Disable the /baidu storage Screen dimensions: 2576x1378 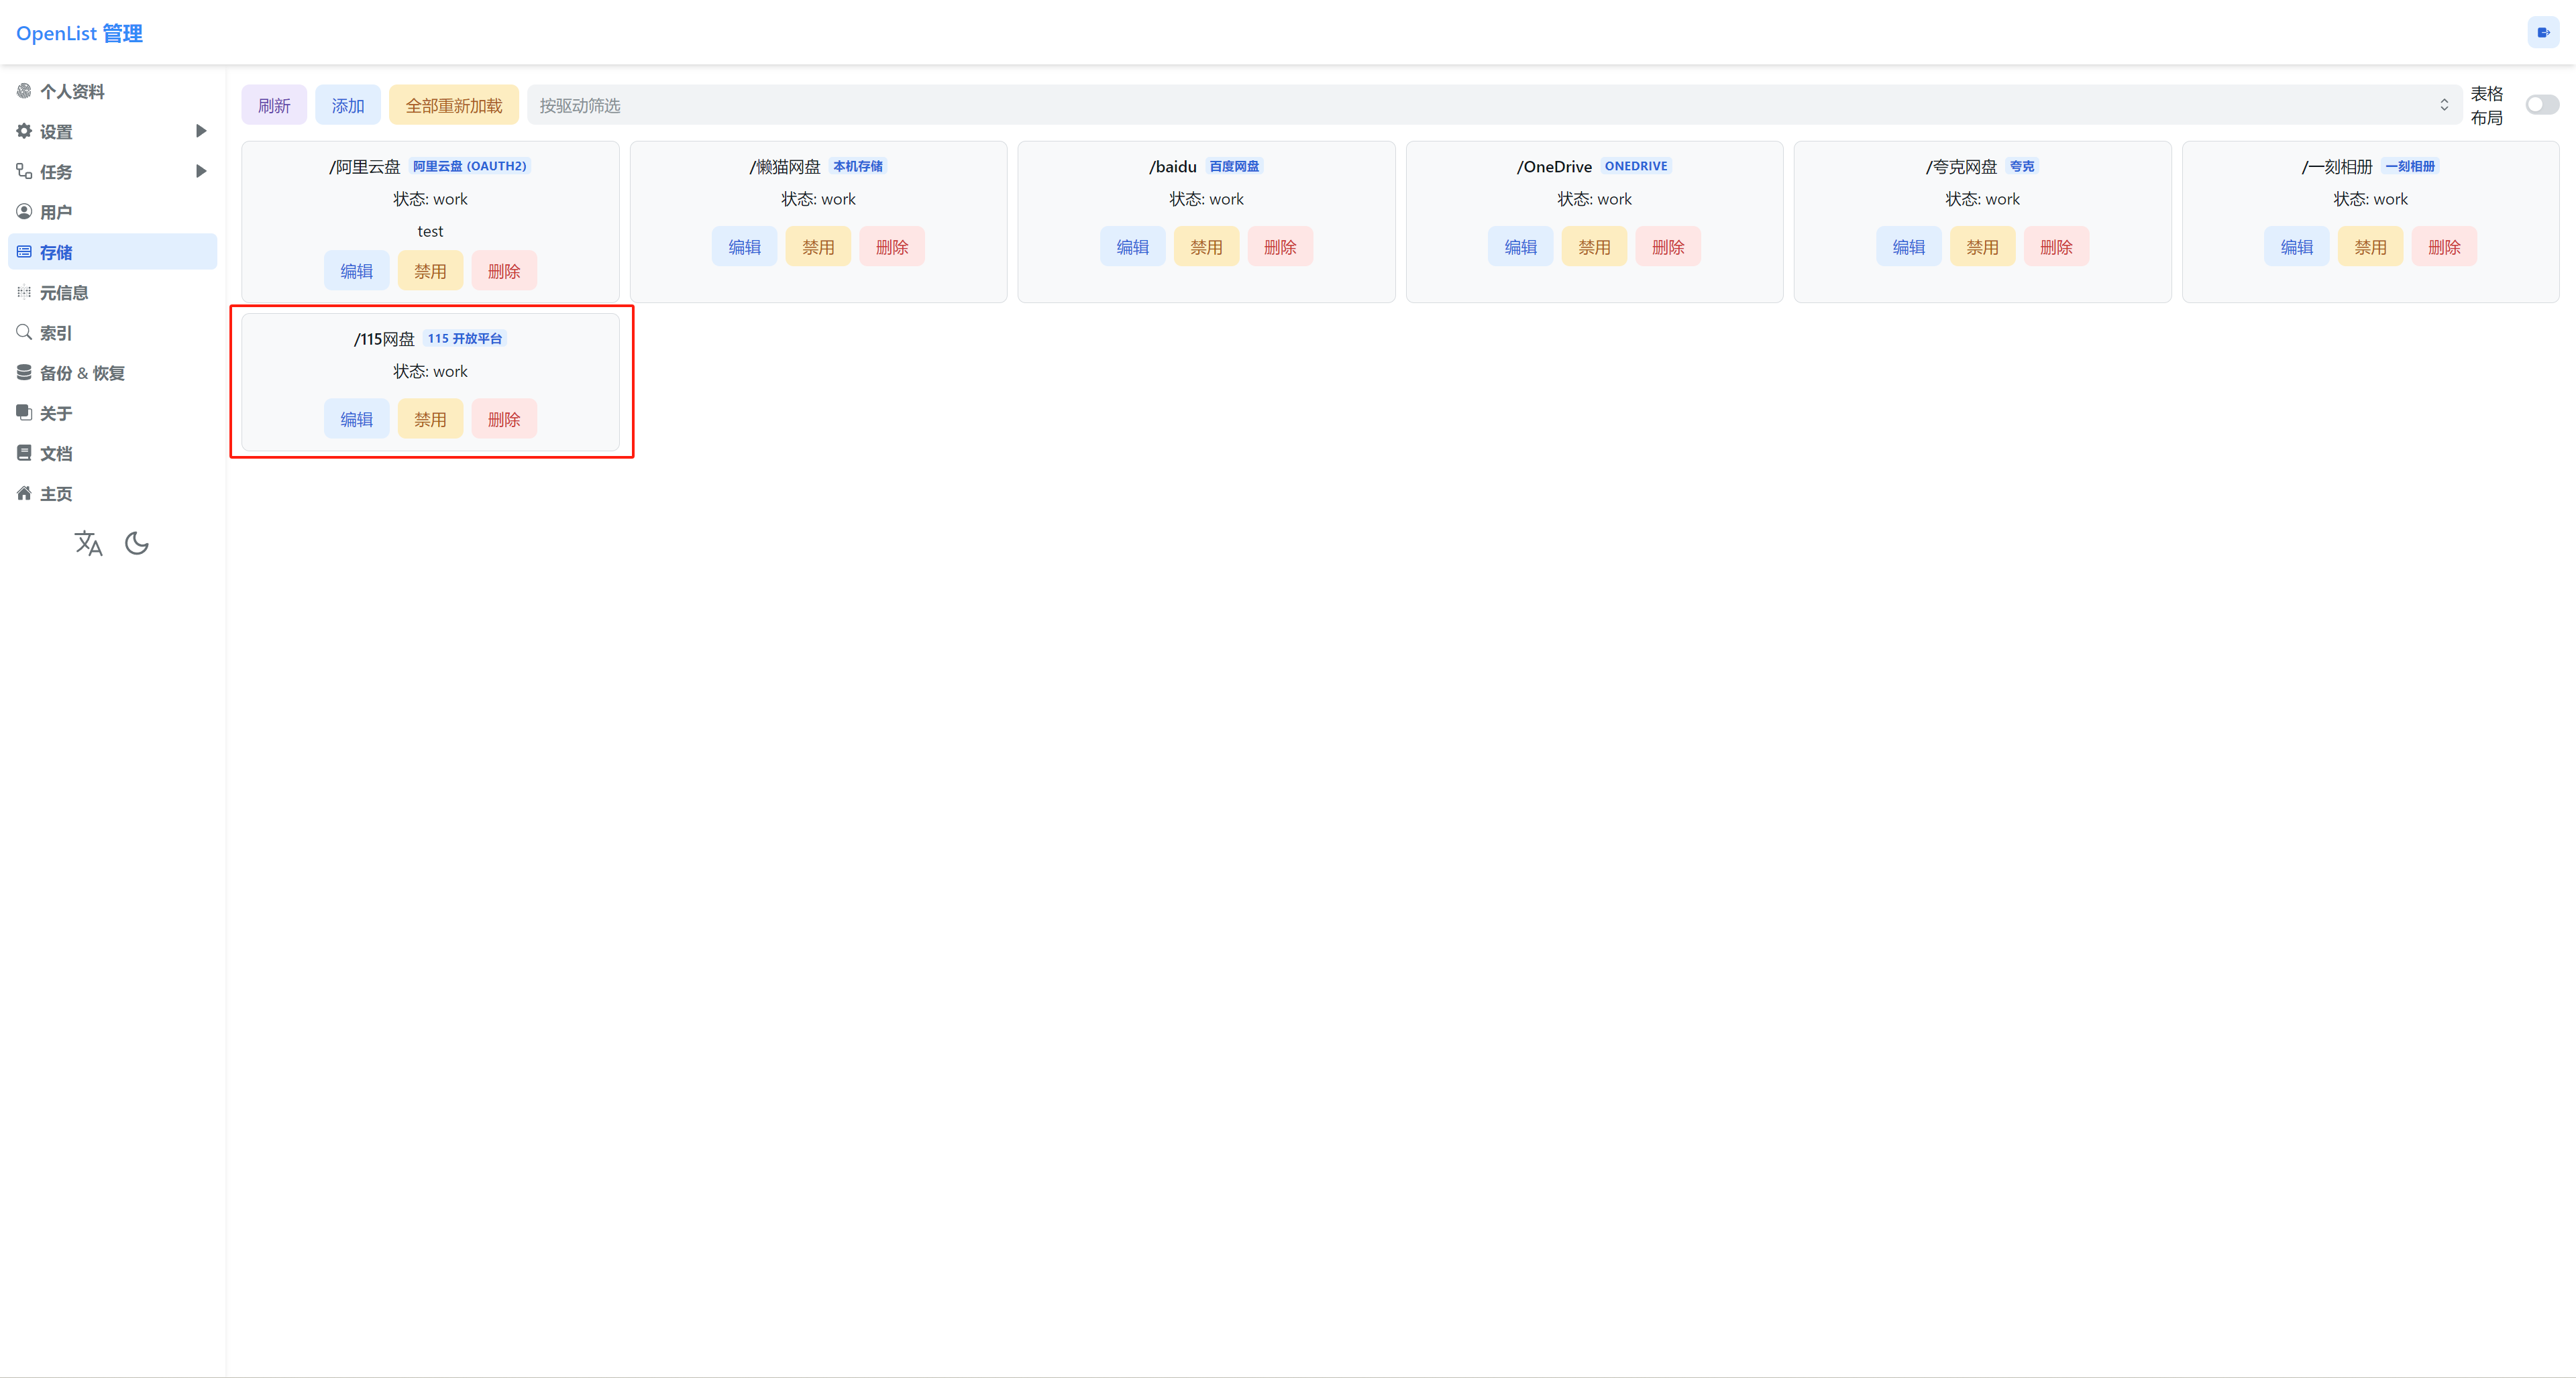(1206, 247)
